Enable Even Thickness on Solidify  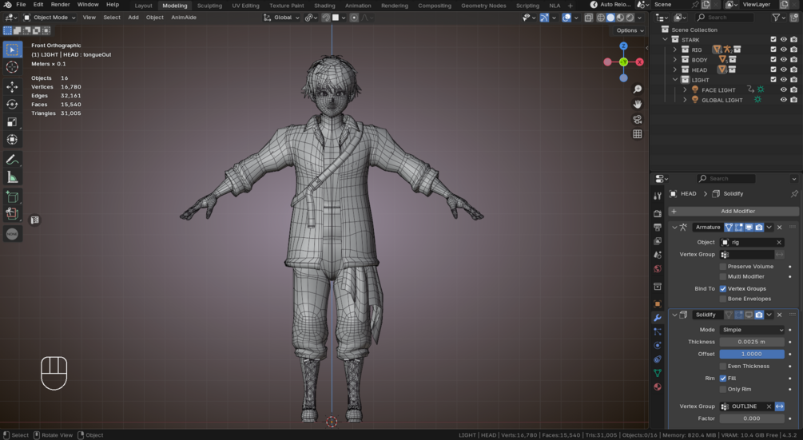point(723,367)
